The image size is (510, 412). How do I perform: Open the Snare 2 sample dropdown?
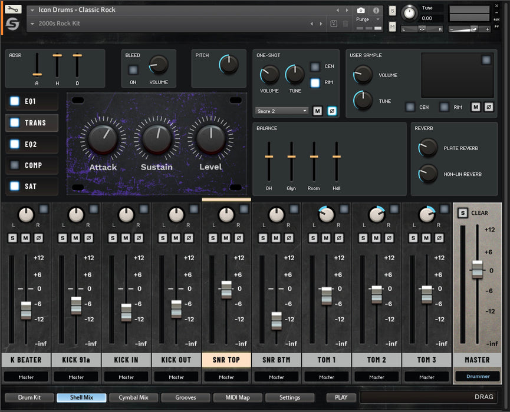(x=282, y=111)
